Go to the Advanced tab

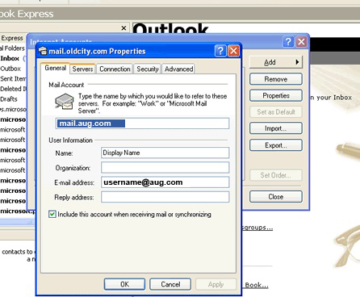179,69
